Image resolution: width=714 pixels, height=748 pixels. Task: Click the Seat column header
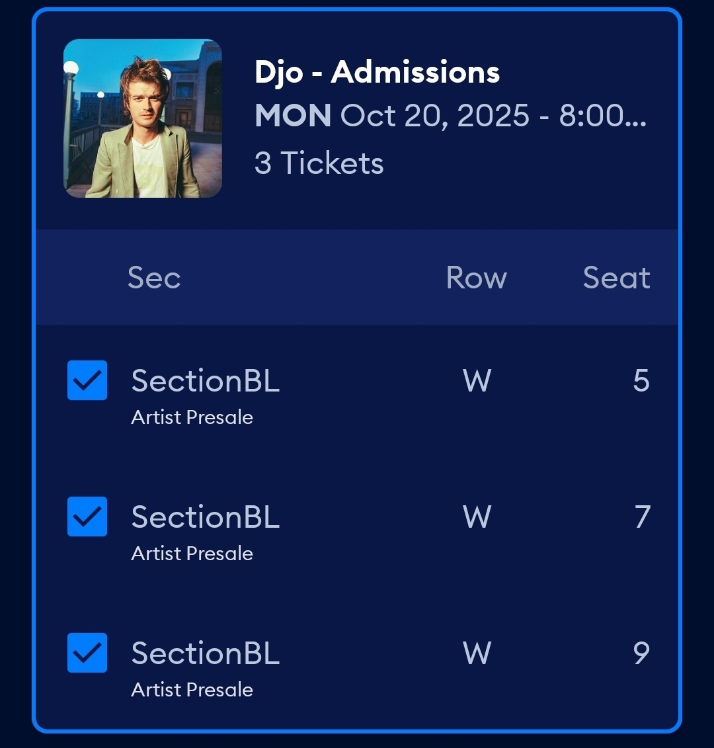point(616,278)
